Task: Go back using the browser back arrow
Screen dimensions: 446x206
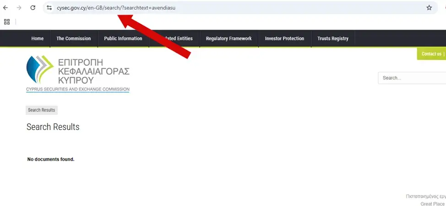Action: (5, 8)
